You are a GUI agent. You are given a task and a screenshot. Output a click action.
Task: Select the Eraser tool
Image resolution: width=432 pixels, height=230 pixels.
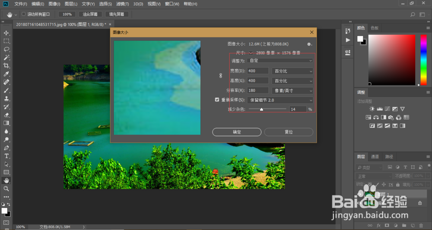(6, 115)
